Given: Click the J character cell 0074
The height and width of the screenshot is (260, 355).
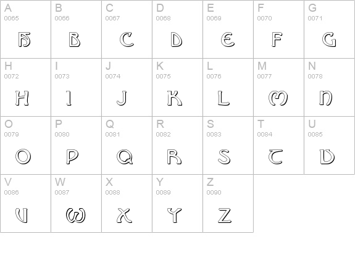Looking at the screenshot, I should (127, 88).
